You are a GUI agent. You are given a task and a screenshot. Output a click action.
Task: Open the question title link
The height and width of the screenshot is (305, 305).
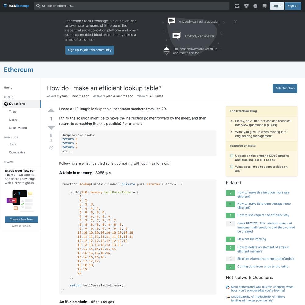(104, 88)
